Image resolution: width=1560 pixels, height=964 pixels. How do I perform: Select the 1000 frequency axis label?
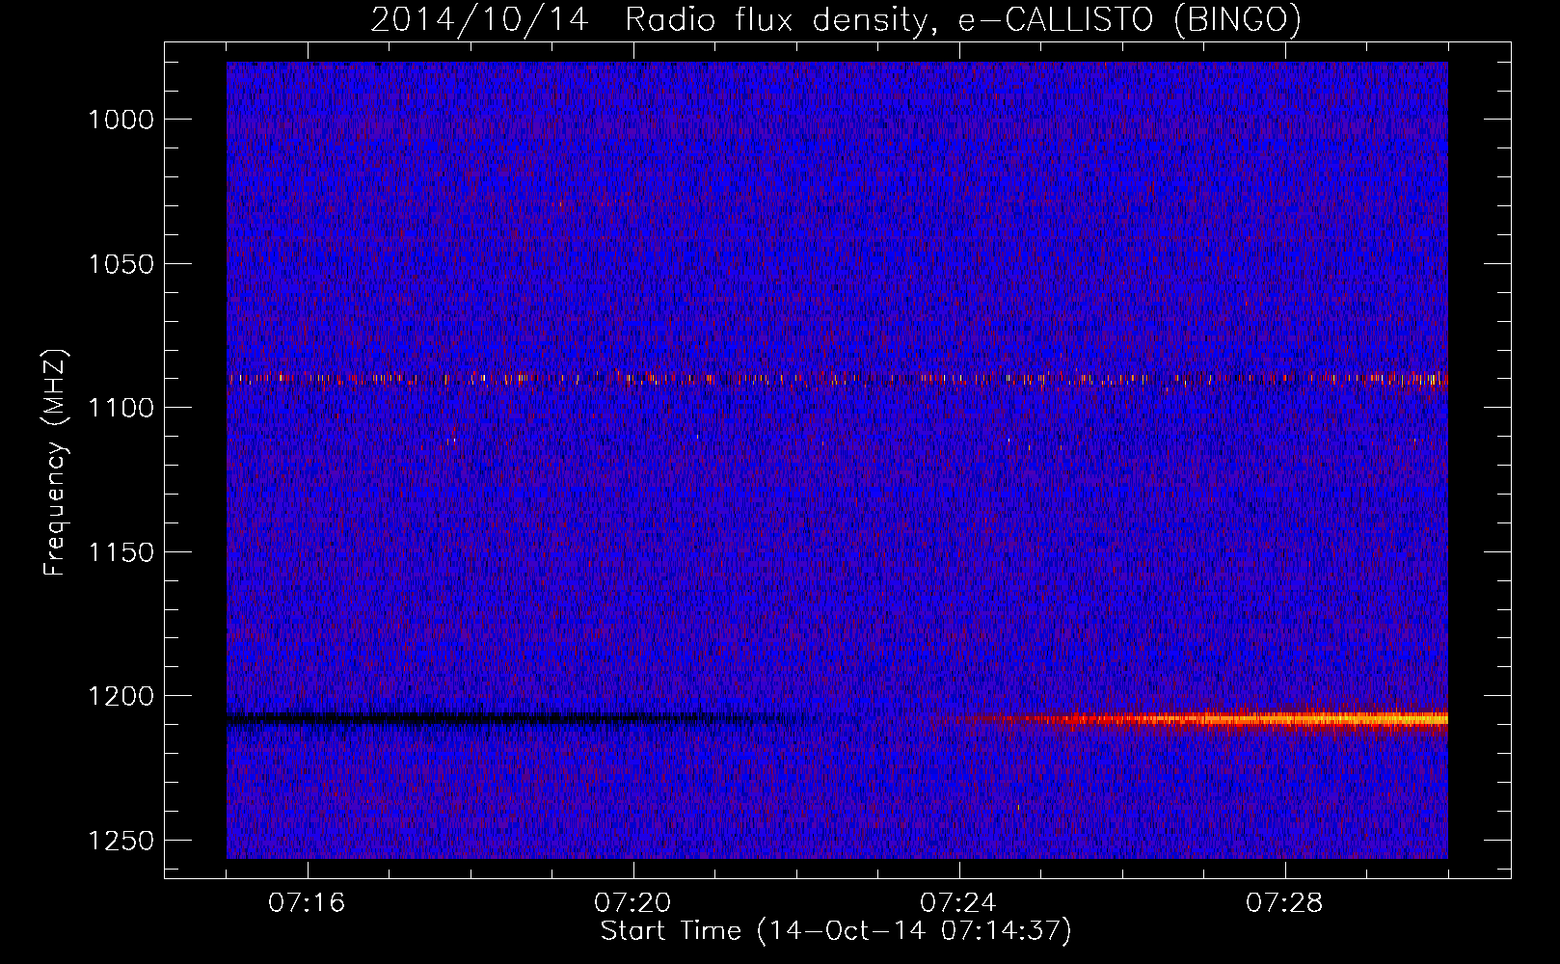pyautogui.click(x=121, y=120)
